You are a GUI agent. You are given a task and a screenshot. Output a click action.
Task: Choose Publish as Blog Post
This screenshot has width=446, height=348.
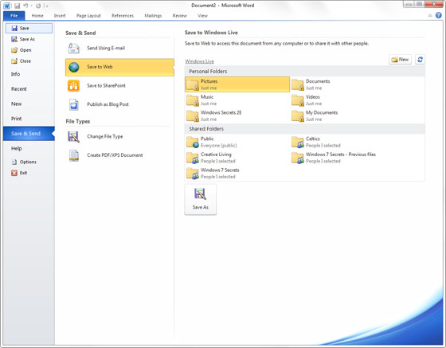click(x=119, y=104)
